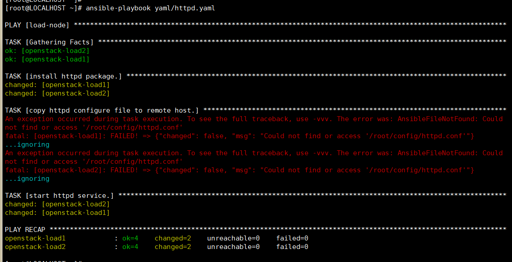Click the PLAY [load-node] header line

[37, 25]
